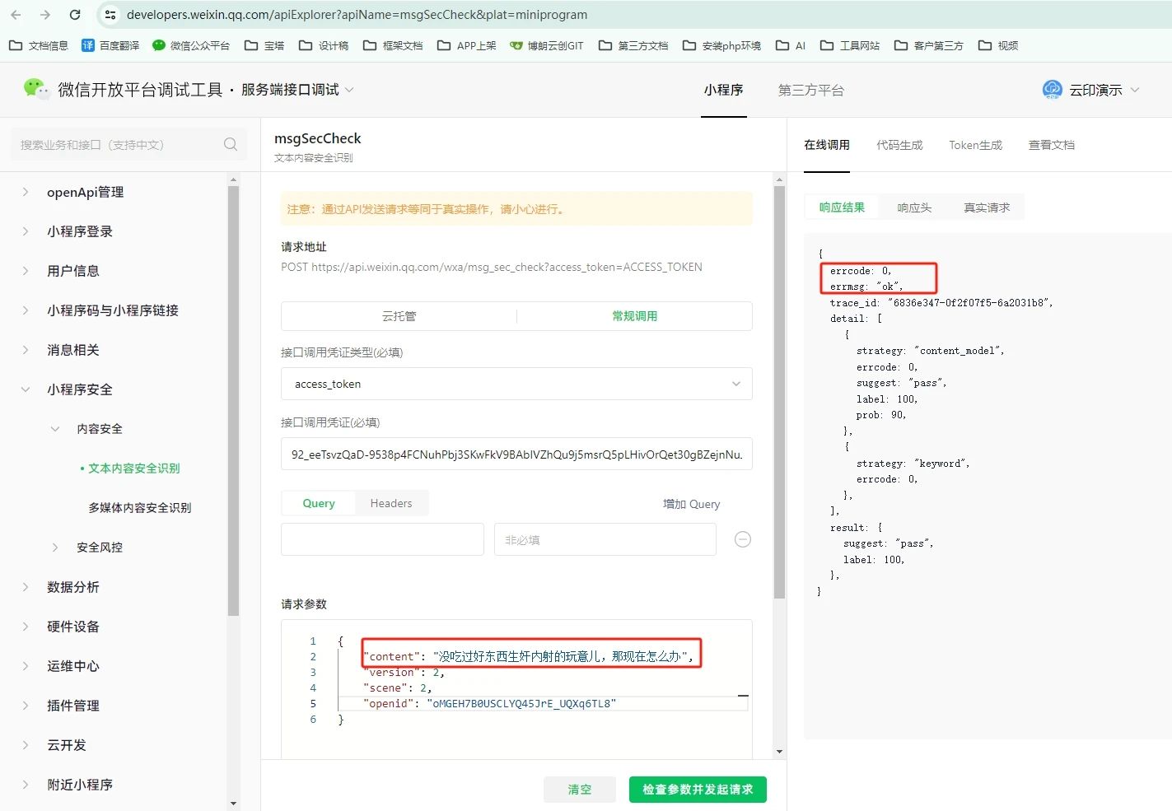Select the 小程序 platform tab

pos(723,90)
